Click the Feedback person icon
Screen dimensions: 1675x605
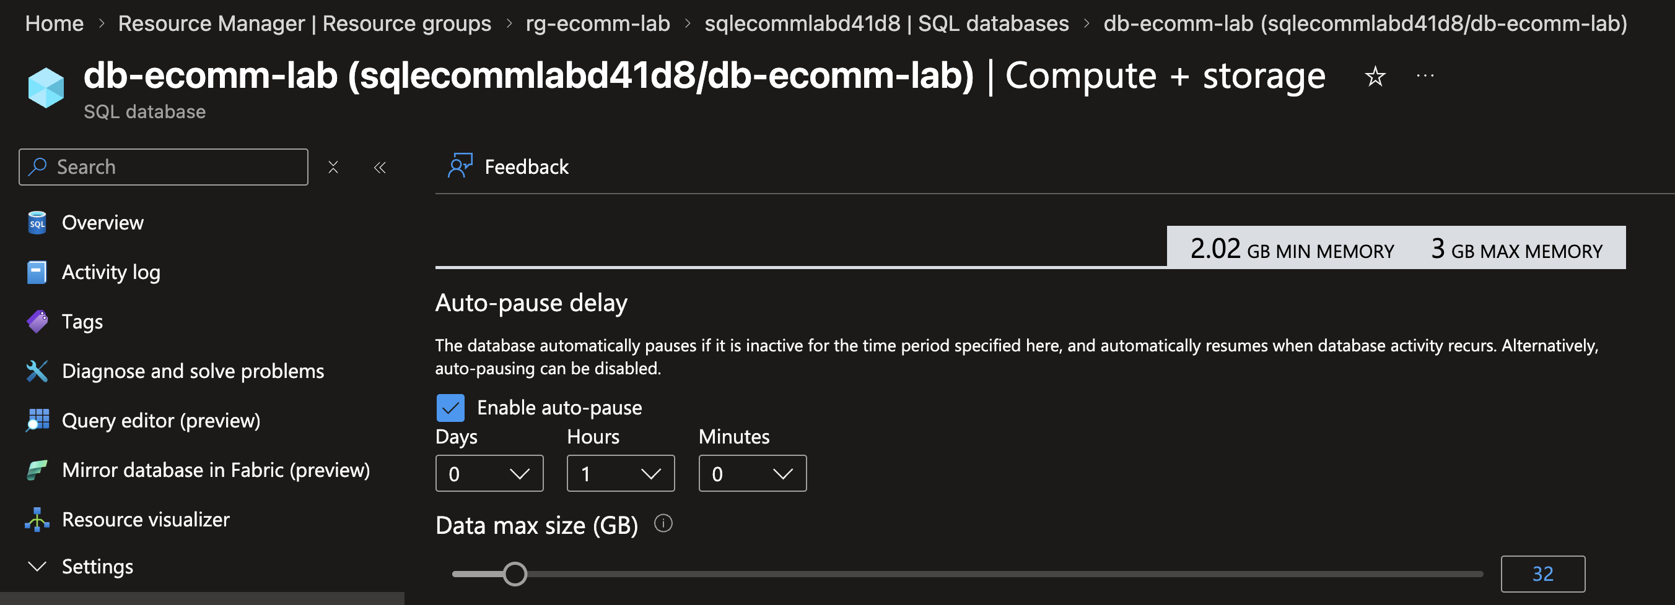(460, 166)
